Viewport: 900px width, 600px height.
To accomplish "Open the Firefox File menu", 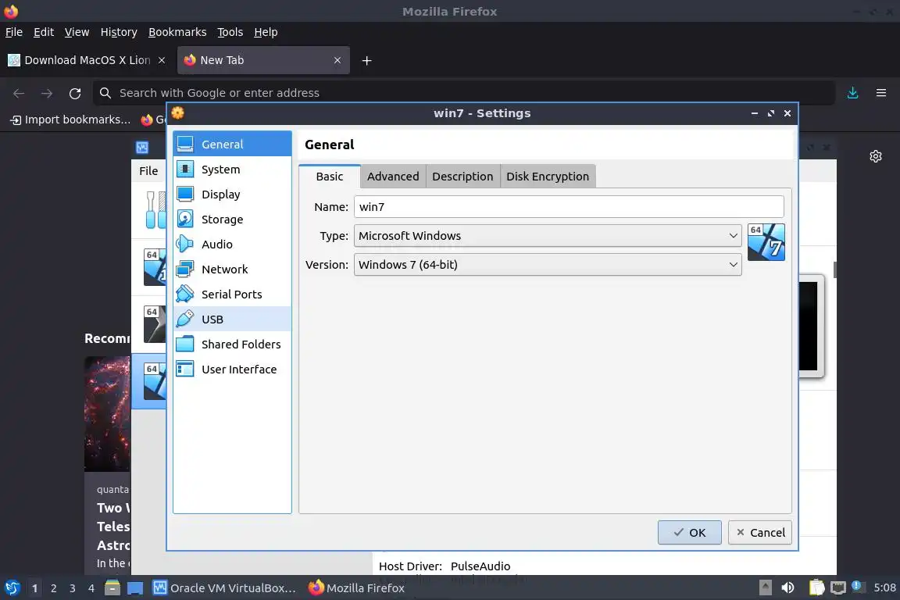I will coord(14,32).
